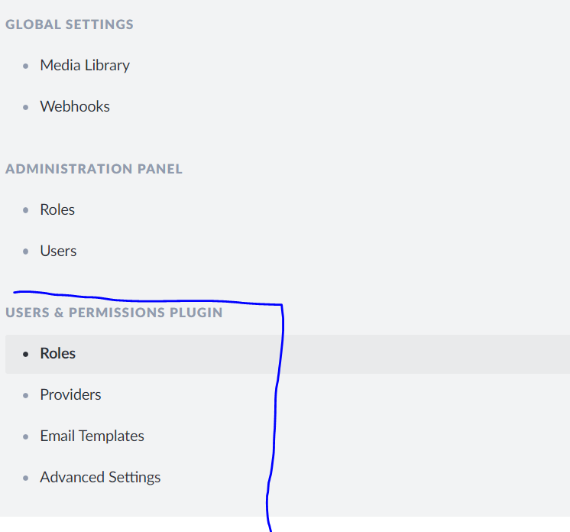Click the bullet beside Media Library
This screenshot has width=570, height=532.
26,66
